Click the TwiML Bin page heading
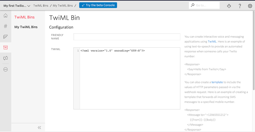 pos(64,18)
